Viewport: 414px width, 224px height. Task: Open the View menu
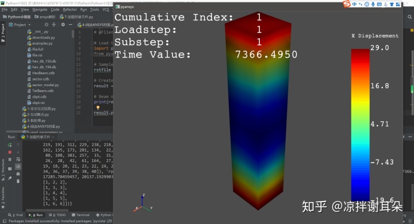(x=25, y=10)
